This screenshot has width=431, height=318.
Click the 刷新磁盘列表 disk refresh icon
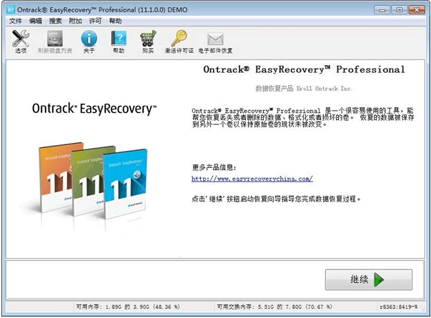point(55,41)
